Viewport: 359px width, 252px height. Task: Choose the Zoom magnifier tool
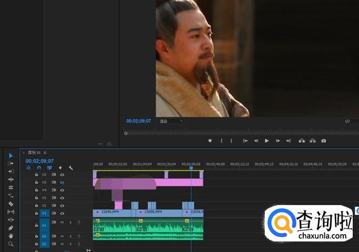coord(11,244)
